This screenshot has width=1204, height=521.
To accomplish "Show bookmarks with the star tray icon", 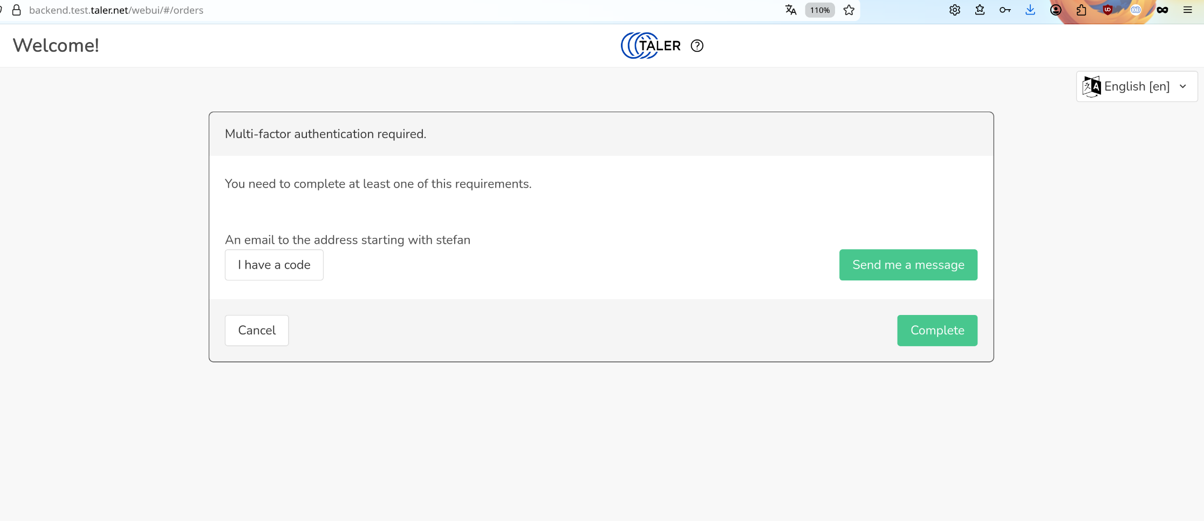I will coord(980,10).
